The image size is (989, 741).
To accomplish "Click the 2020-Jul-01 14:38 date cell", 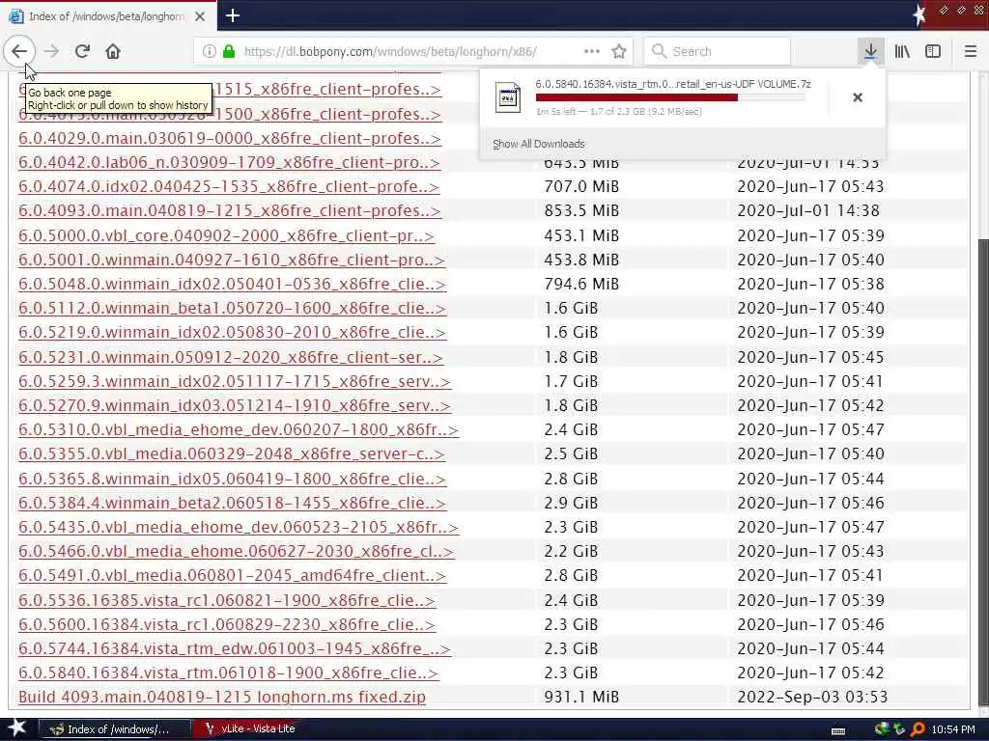I will (808, 211).
